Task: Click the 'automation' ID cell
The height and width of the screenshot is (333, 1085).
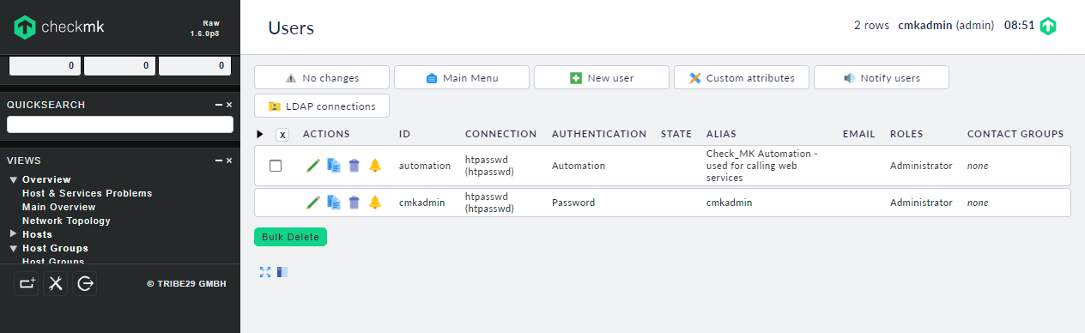Action: coord(425,166)
